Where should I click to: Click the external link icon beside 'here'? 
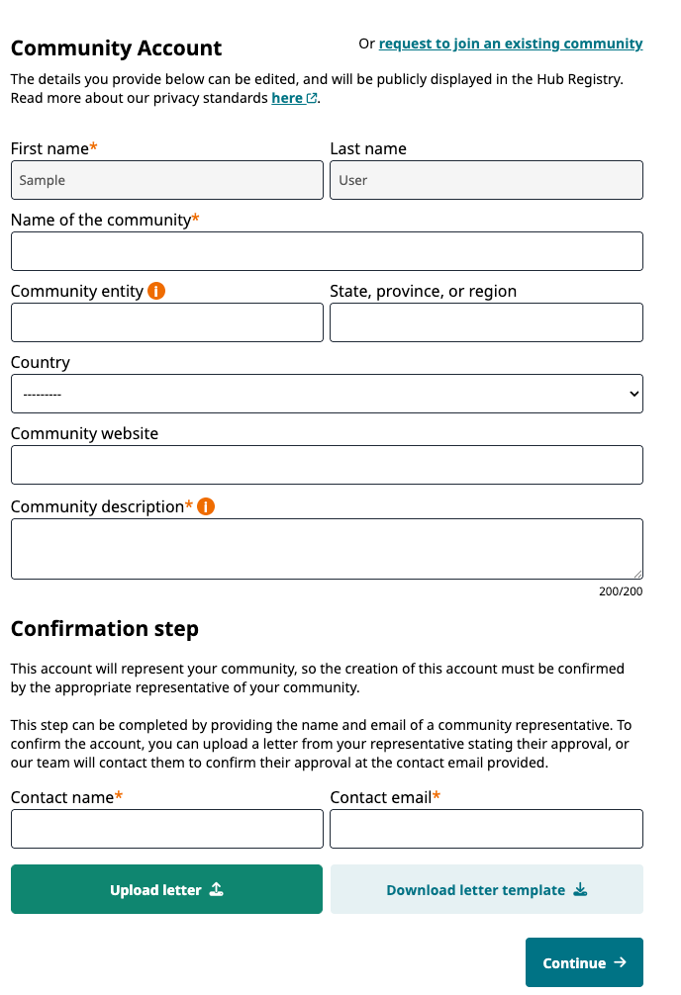point(312,99)
